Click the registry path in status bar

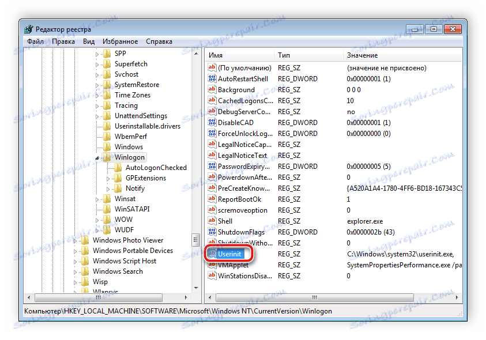coord(178,311)
